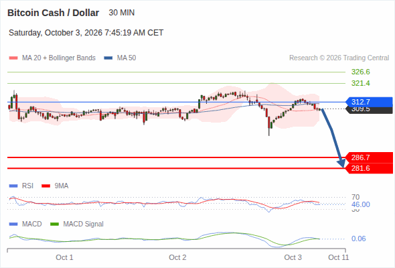Click the 9MA red legend swatch
This screenshot has width=395, height=268.
click(46, 186)
